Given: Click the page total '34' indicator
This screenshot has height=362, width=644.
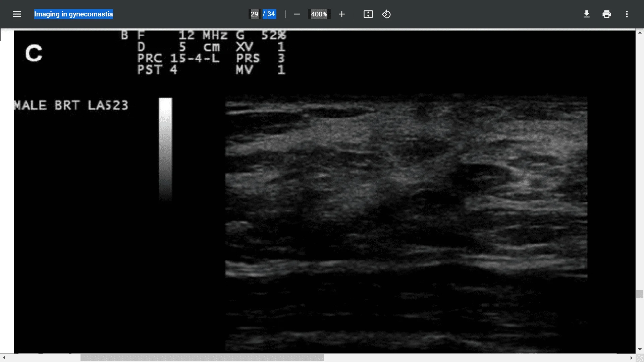Looking at the screenshot, I should 272,14.
